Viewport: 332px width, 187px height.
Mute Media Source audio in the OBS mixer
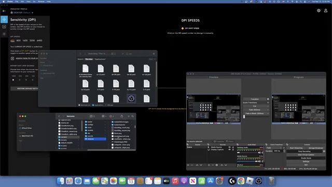pyautogui.click(x=259, y=161)
